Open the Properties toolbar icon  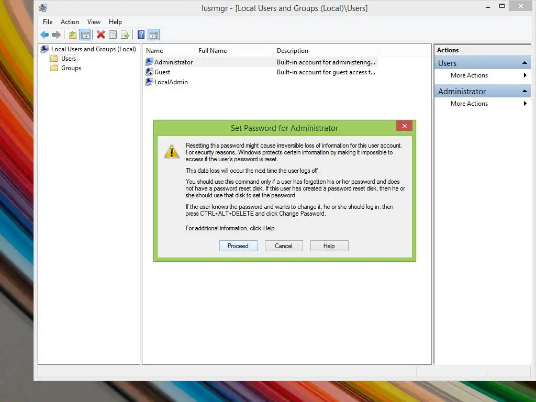(x=113, y=35)
